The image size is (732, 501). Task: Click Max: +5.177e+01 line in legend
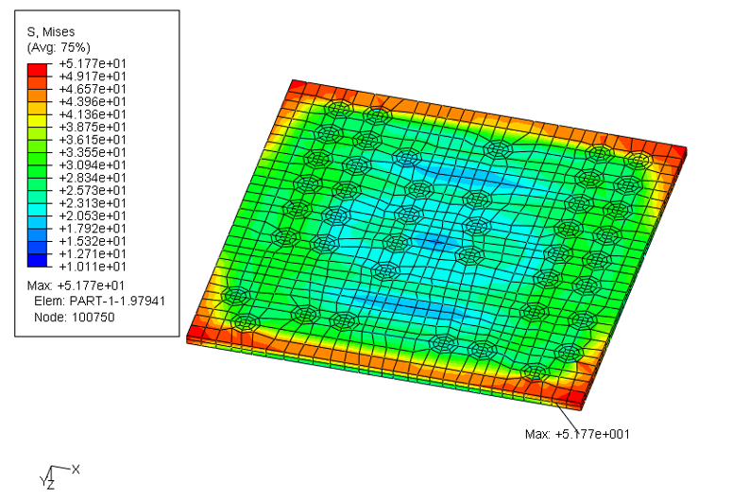coord(66,285)
